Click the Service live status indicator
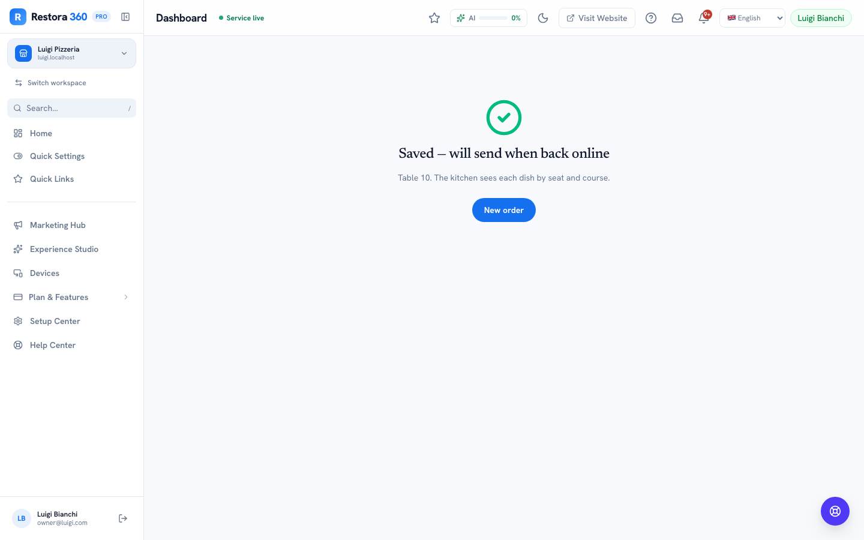Image resolution: width=864 pixels, height=540 pixels. click(x=241, y=18)
